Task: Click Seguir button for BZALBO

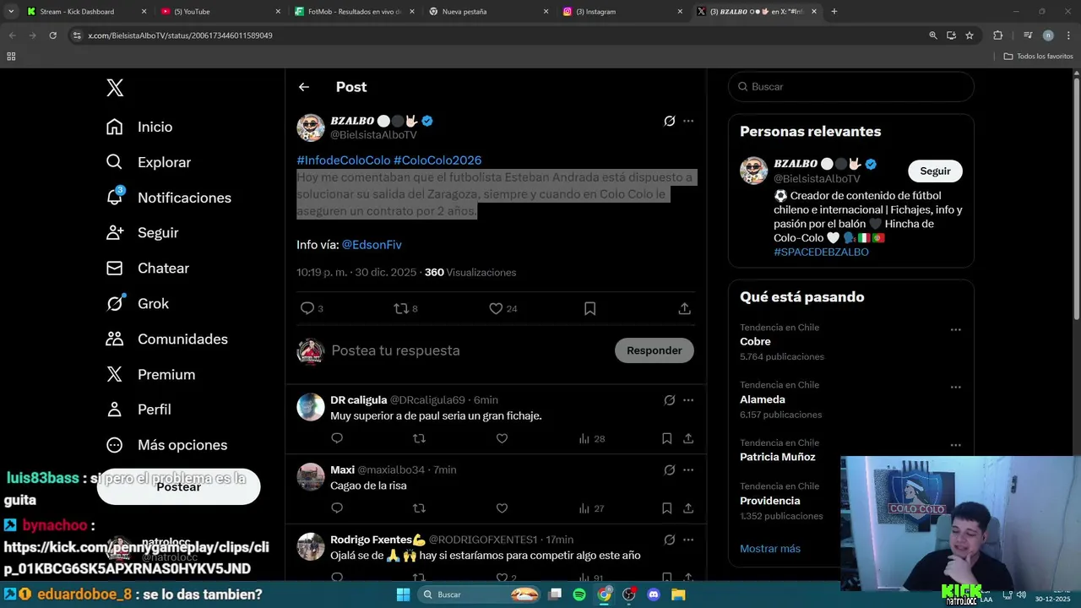Action: point(935,171)
